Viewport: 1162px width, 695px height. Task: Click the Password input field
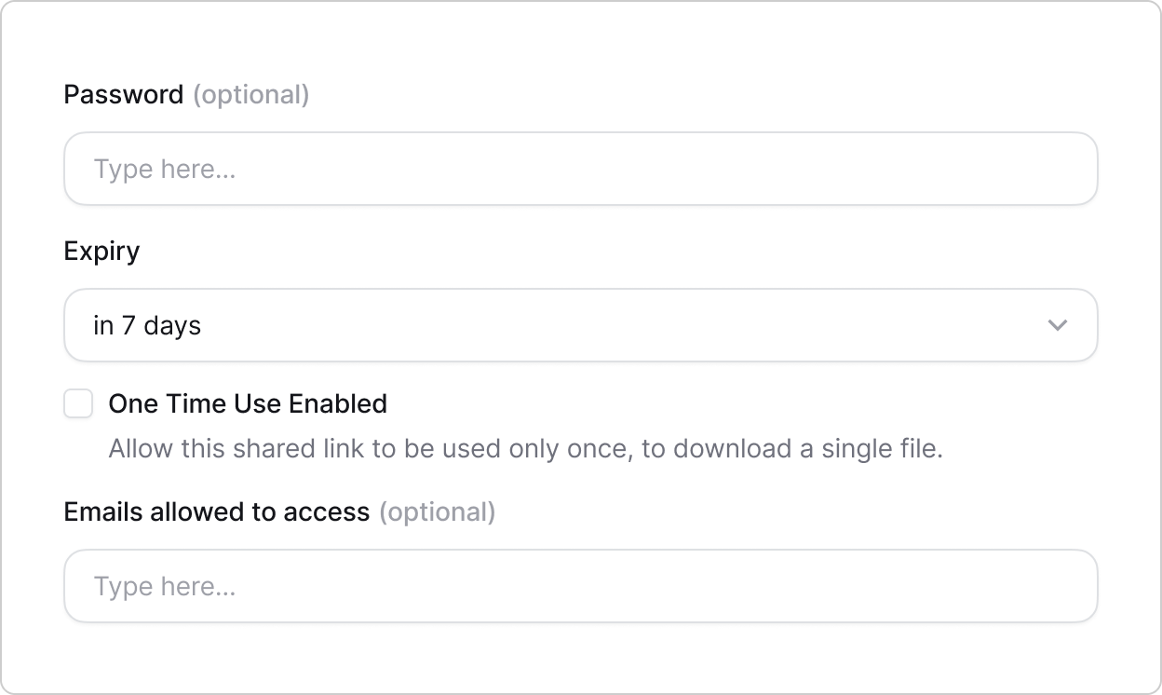click(580, 169)
